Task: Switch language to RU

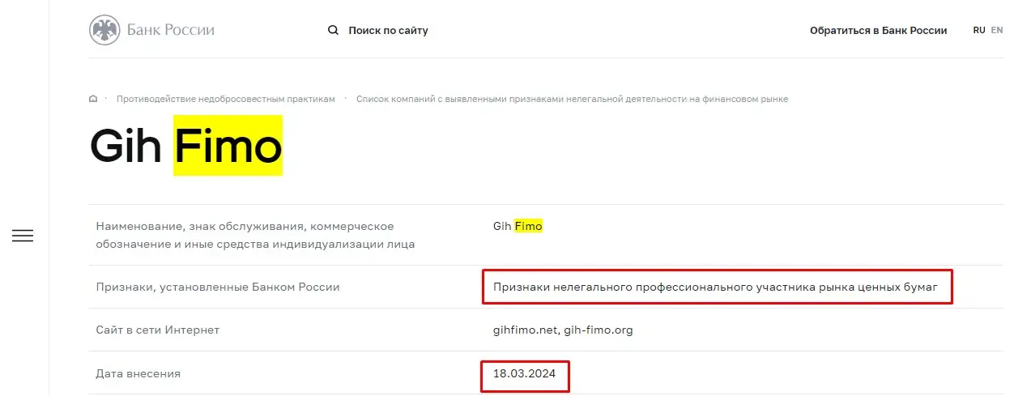Action: pyautogui.click(x=979, y=30)
